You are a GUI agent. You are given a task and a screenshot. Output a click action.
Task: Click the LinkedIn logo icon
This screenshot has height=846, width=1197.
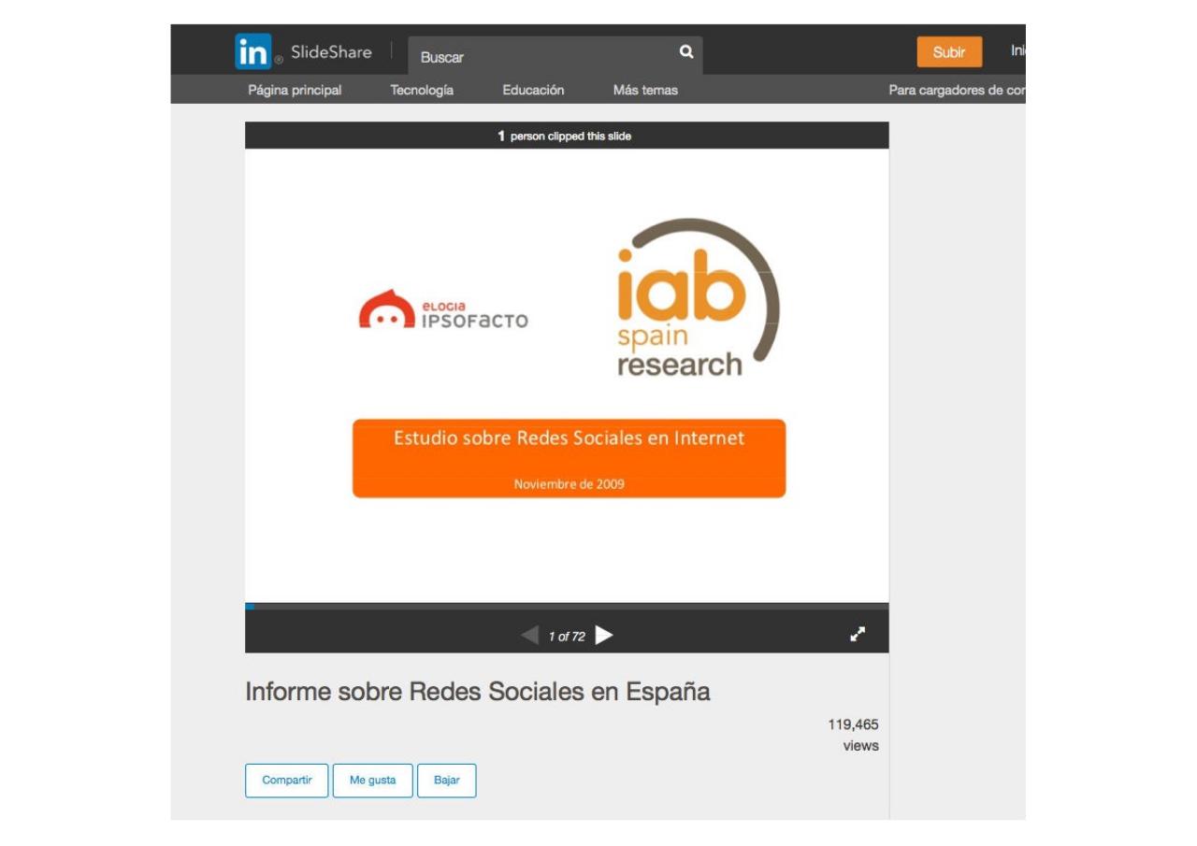pyautogui.click(x=252, y=51)
